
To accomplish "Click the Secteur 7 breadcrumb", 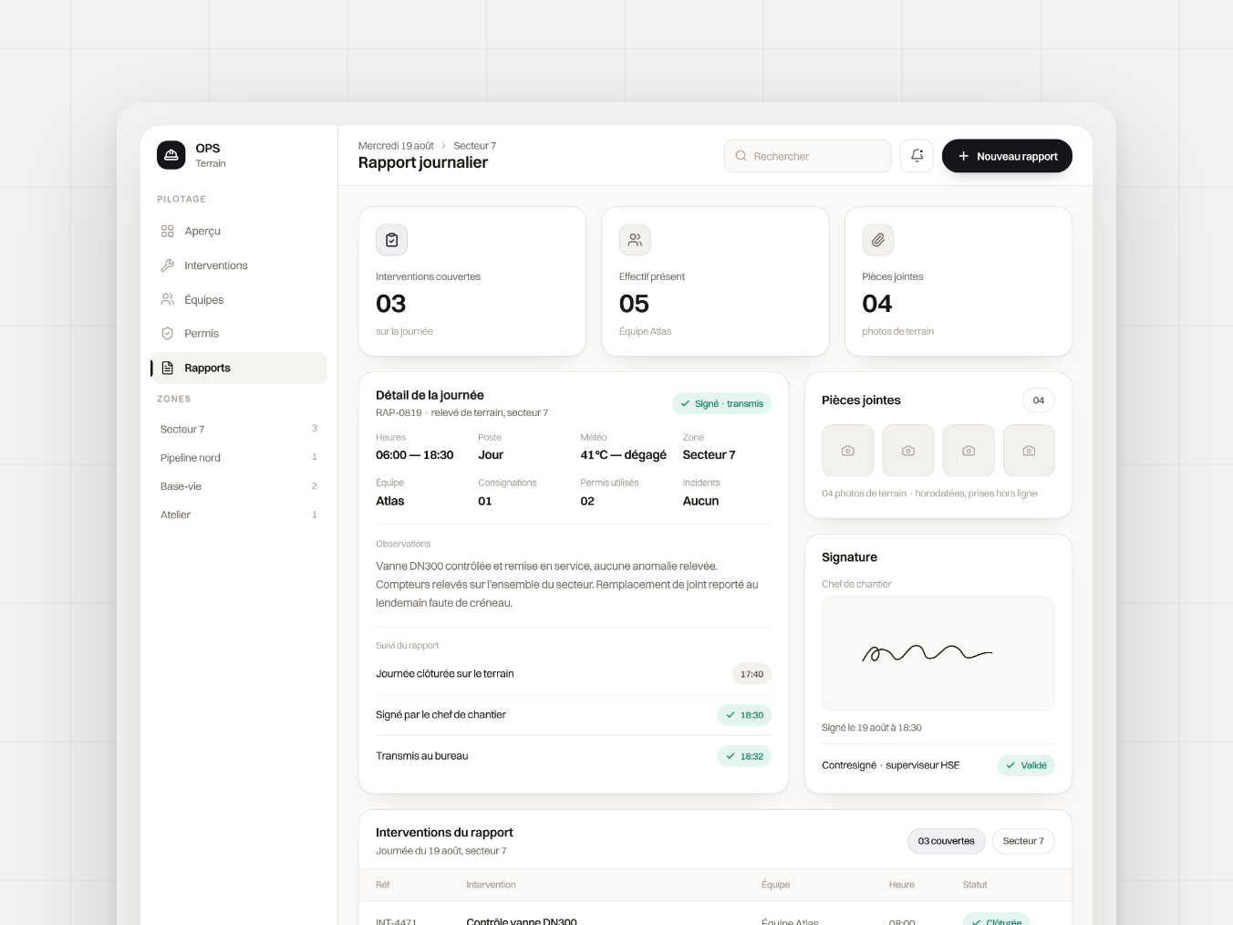I will tap(475, 146).
